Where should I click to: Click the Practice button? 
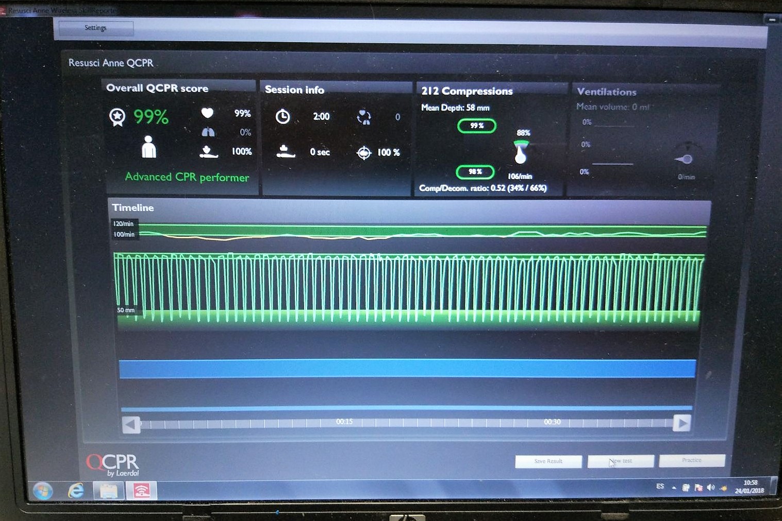[x=692, y=460]
